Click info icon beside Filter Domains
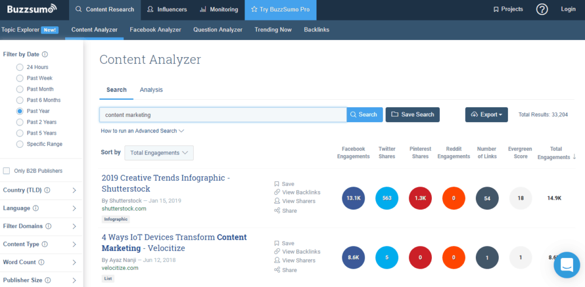Viewport: 585px width, 287px height. click(x=48, y=227)
